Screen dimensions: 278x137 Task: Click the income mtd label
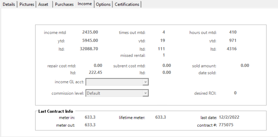(55, 33)
